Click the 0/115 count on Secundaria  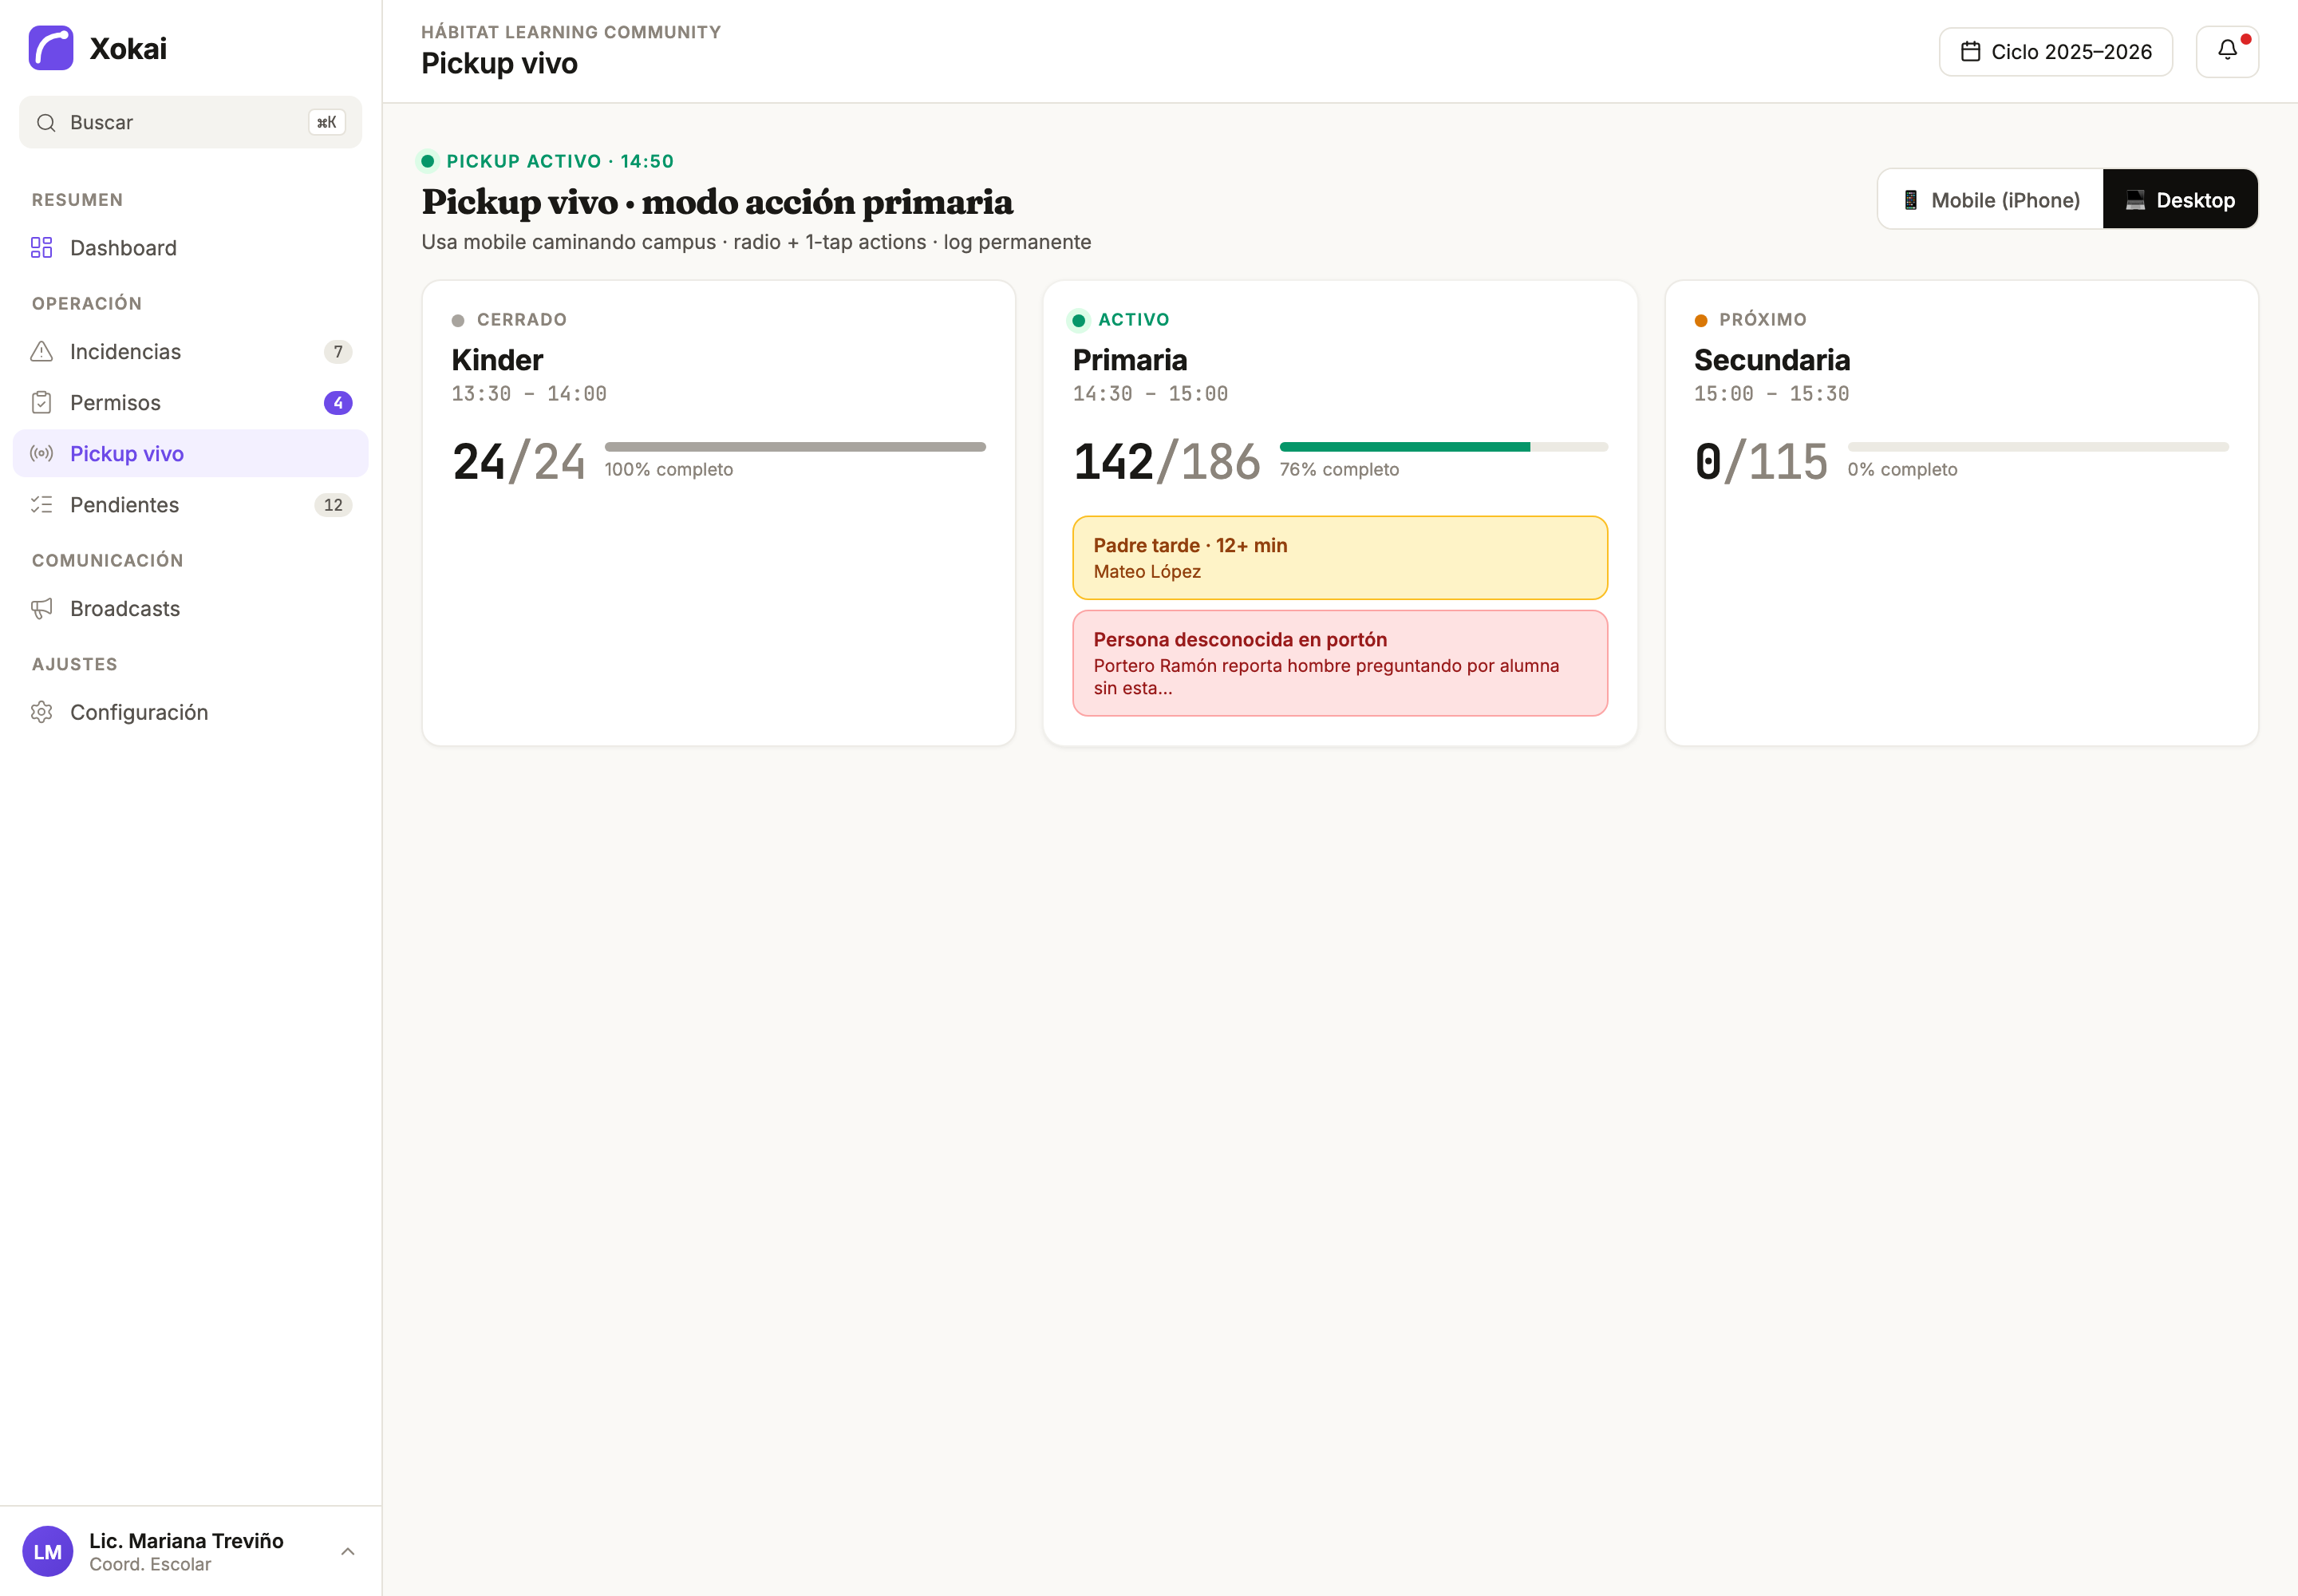tap(1761, 462)
